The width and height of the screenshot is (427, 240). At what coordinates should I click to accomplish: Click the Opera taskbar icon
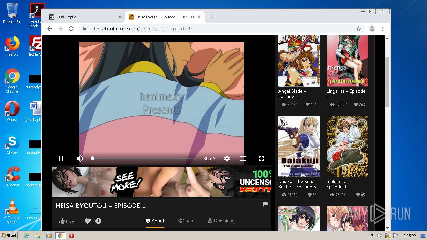71,236
